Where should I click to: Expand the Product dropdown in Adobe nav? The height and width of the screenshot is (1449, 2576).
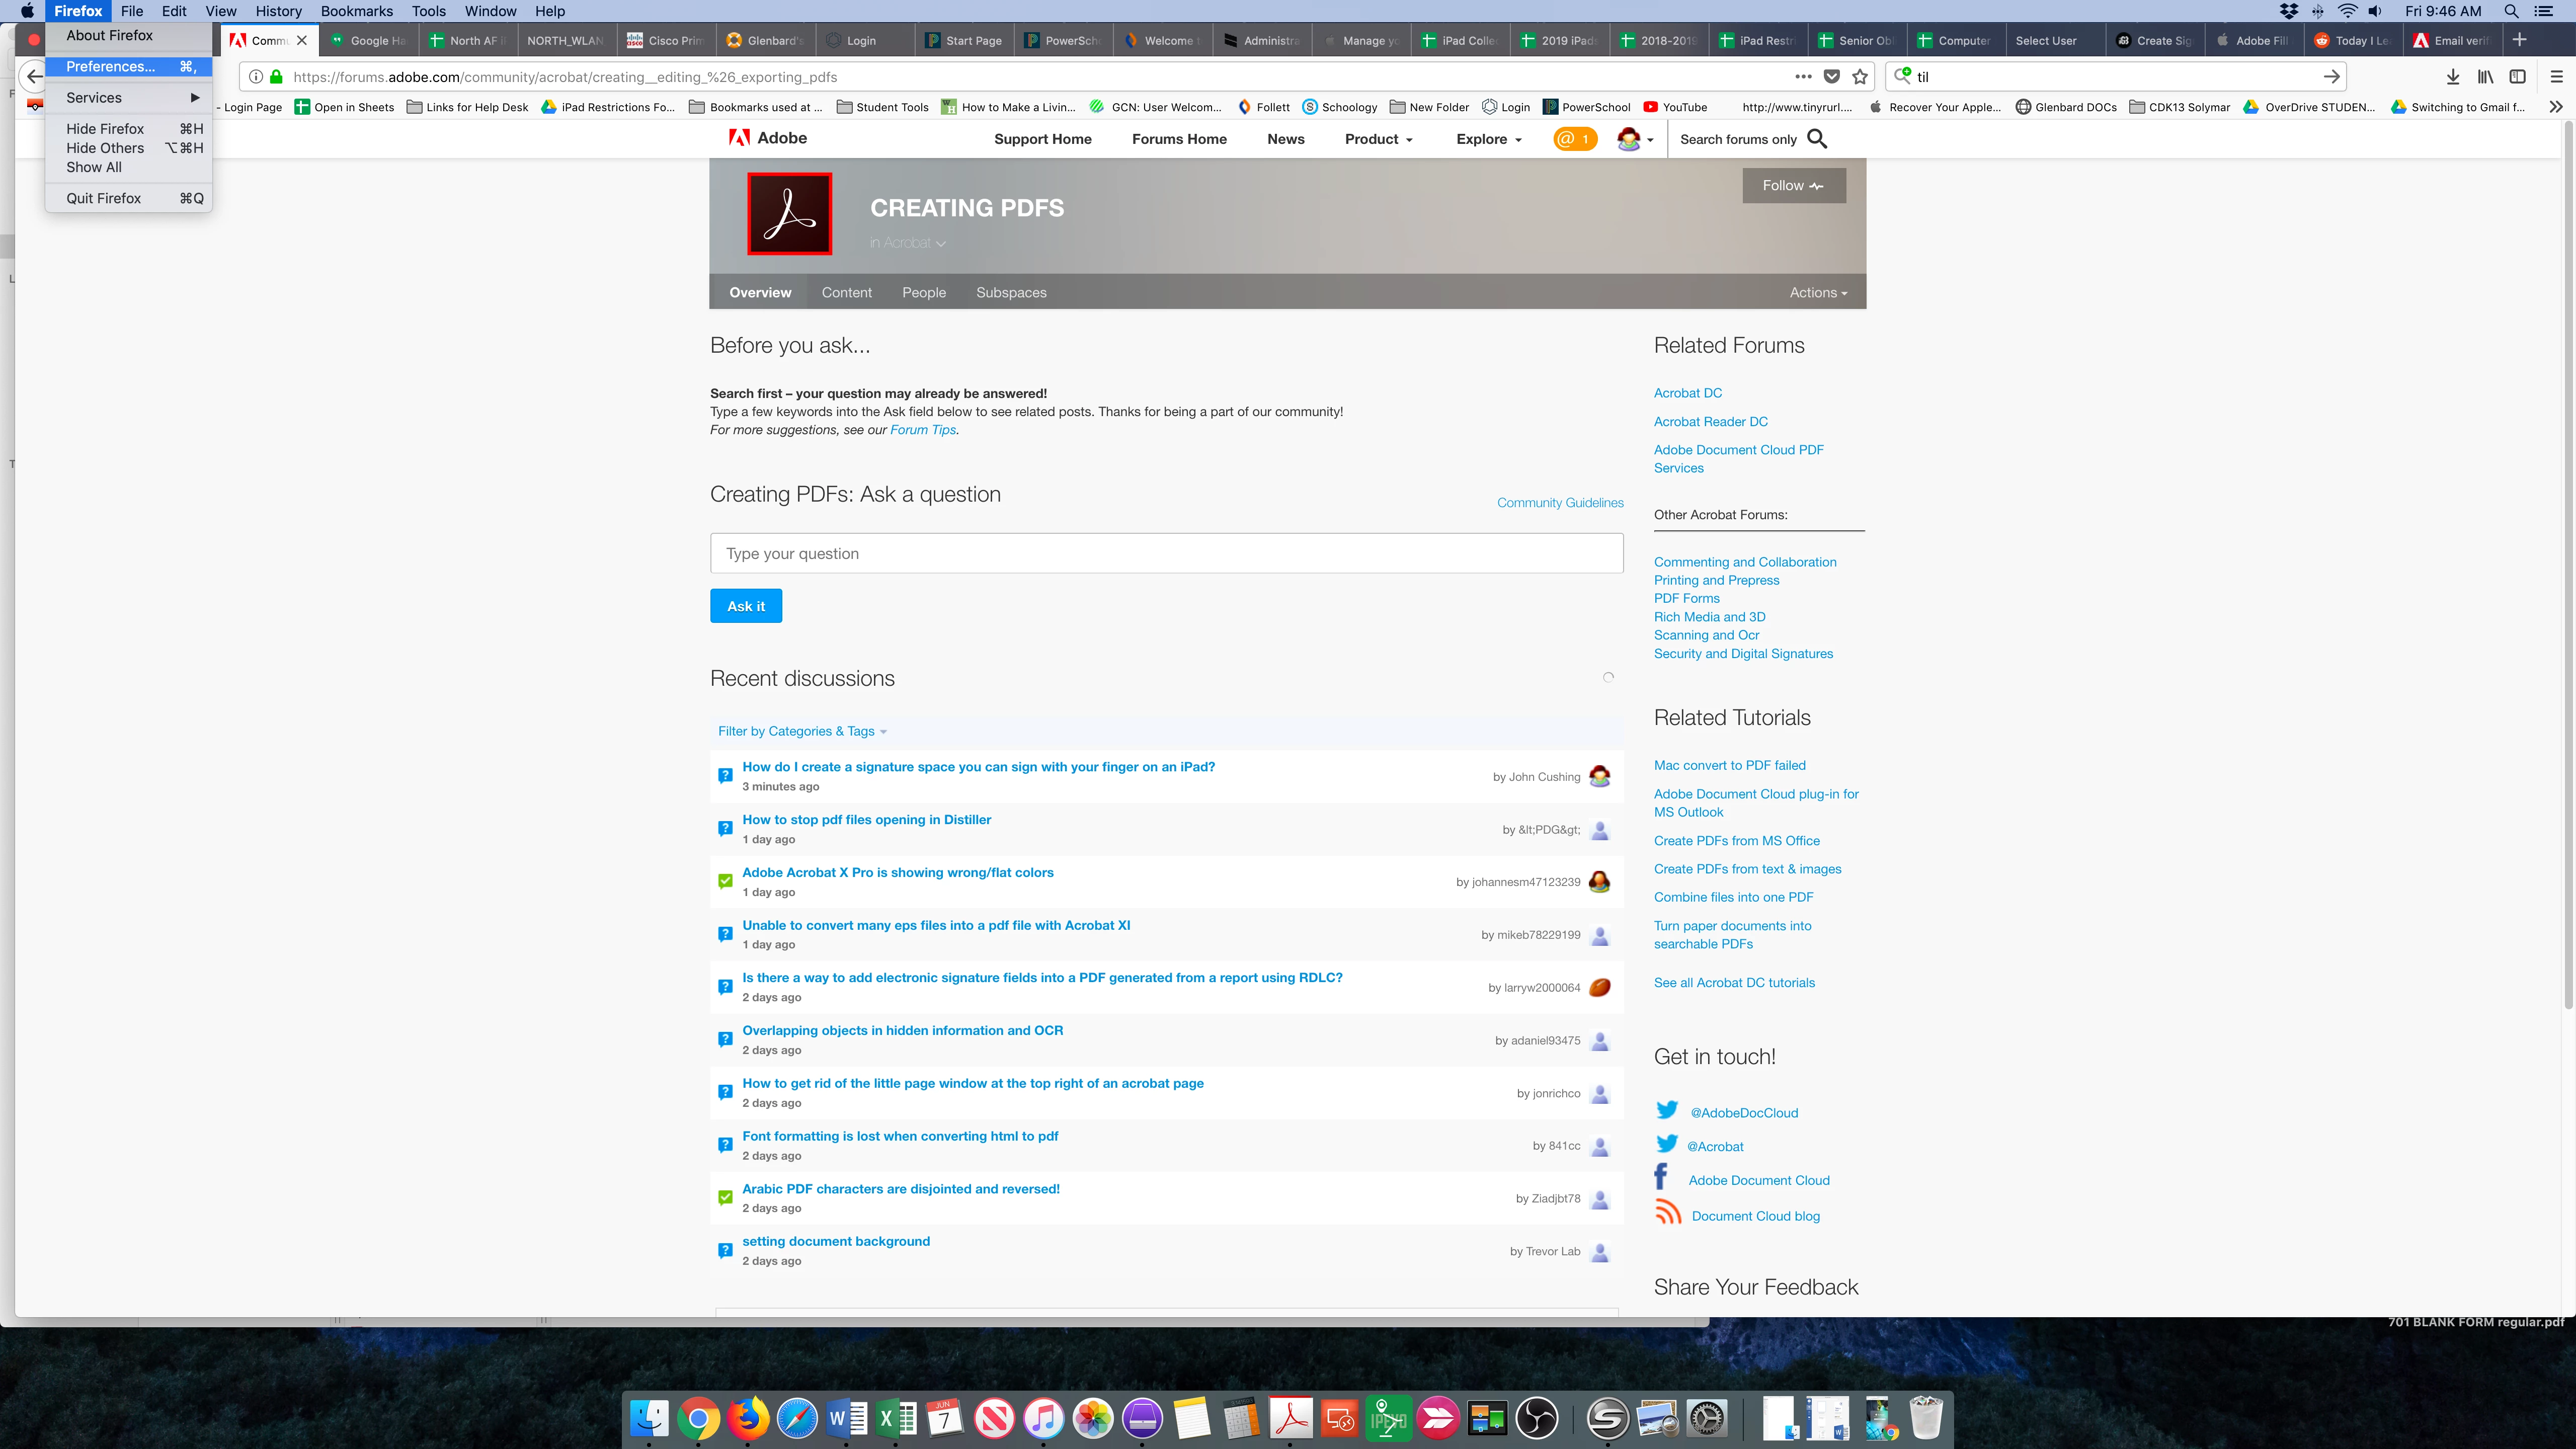pyautogui.click(x=1378, y=139)
